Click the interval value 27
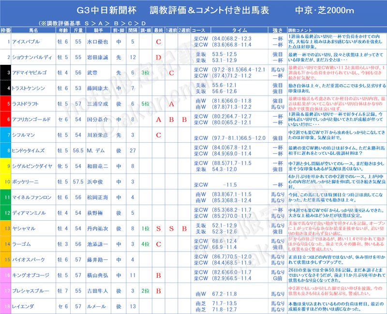The image size is (387, 314). pyautogui.click(x=133, y=150)
